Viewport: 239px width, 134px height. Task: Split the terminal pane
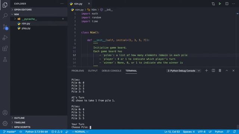pos(213,71)
